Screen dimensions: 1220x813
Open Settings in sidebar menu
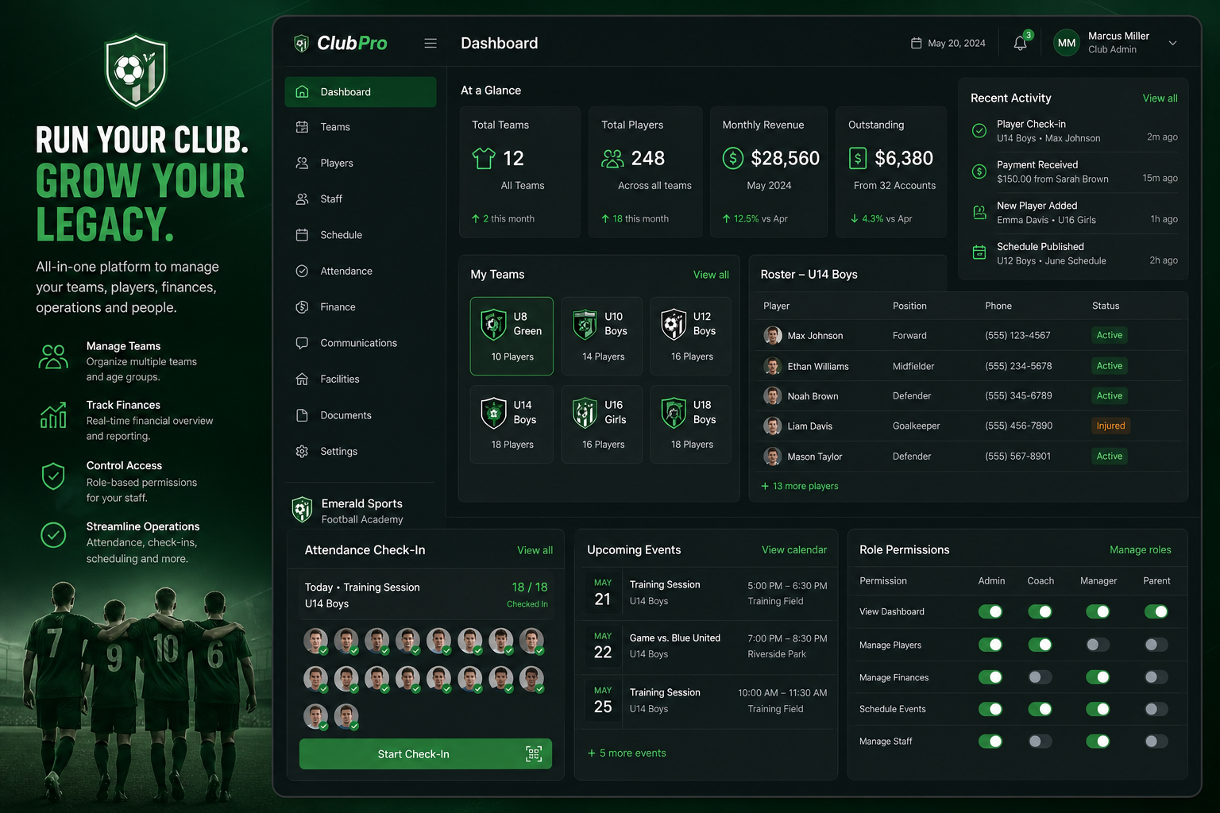(361, 451)
